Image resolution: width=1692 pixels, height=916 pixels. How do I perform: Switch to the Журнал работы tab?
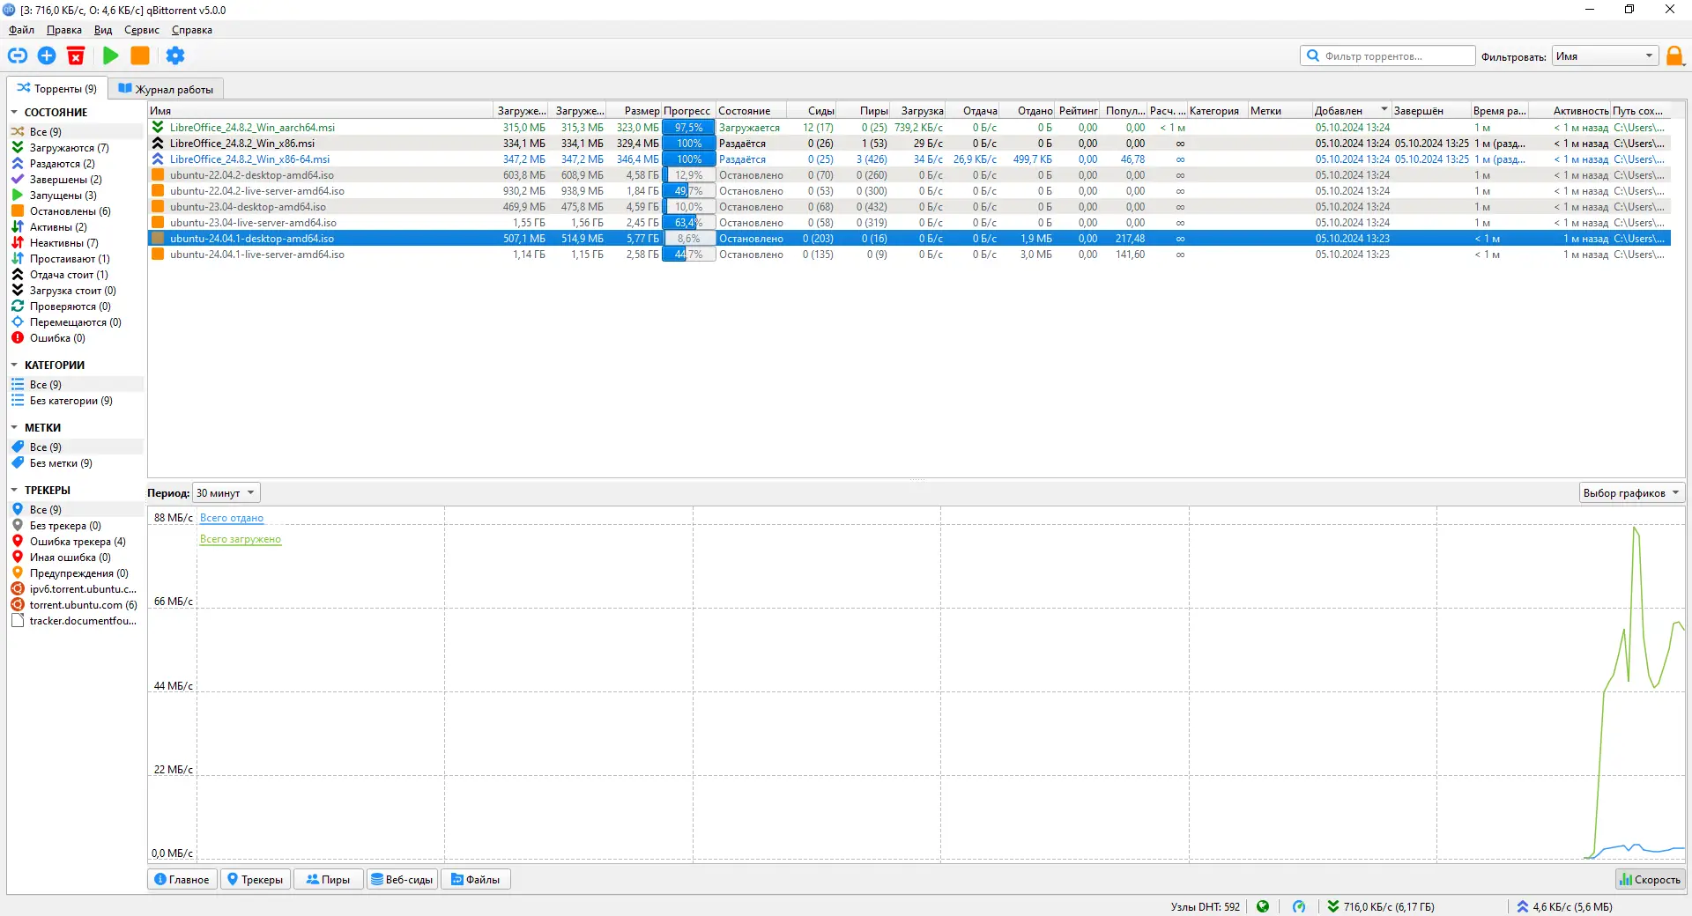point(167,89)
